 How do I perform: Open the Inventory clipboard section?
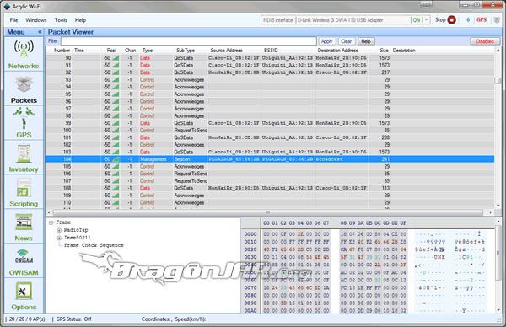click(x=24, y=158)
